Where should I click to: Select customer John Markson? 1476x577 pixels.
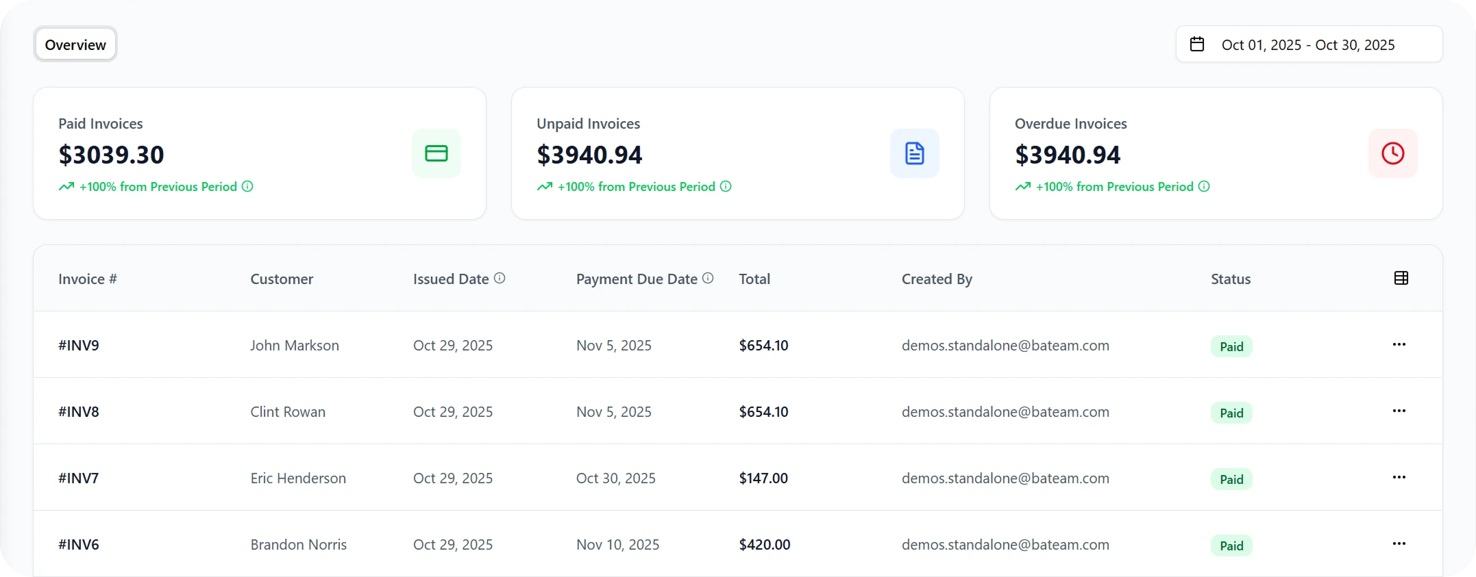pyautogui.click(x=295, y=346)
